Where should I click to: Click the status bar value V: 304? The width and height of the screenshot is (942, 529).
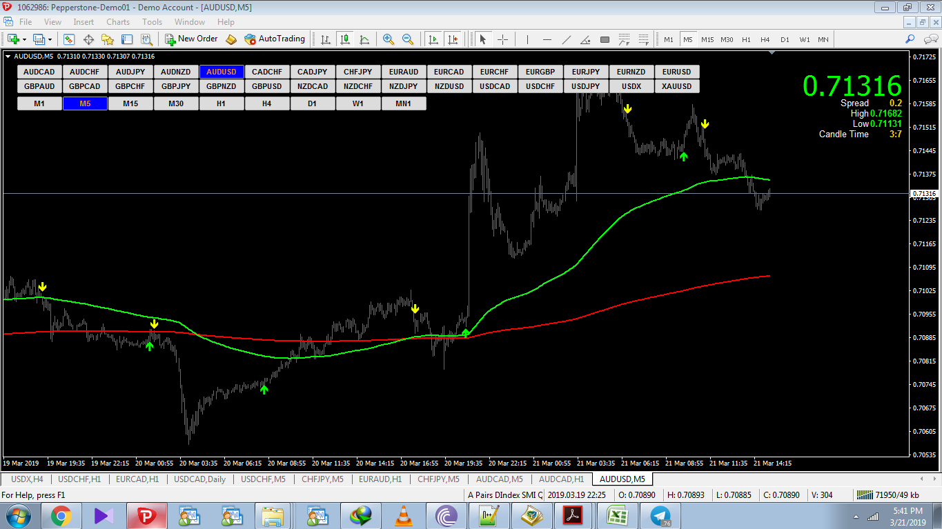(822, 495)
